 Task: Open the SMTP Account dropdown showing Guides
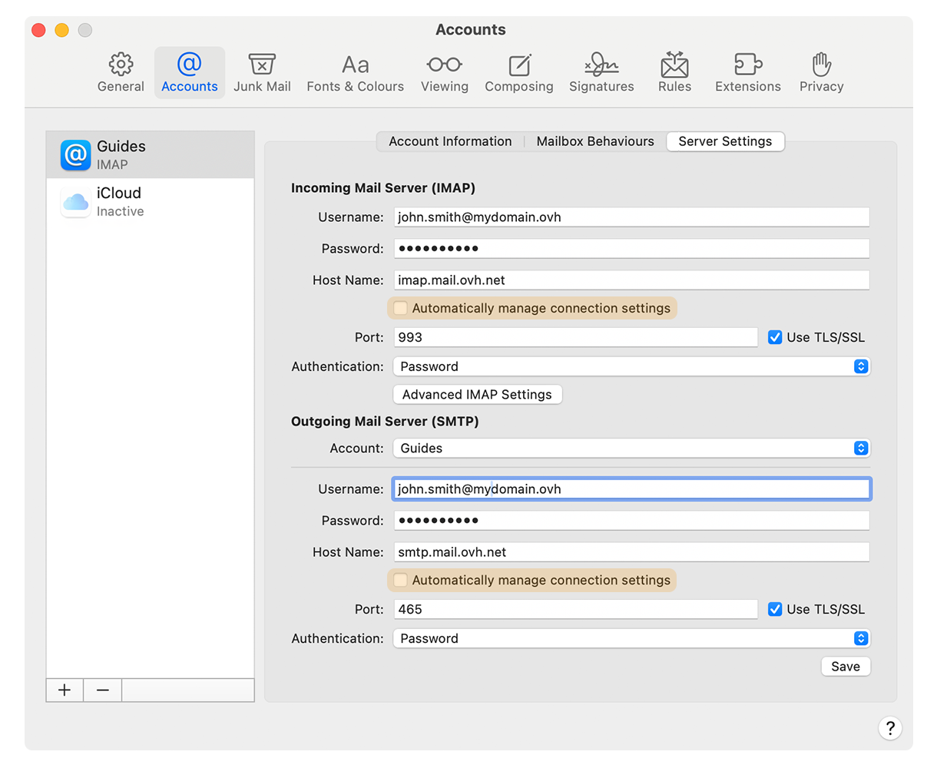point(863,448)
